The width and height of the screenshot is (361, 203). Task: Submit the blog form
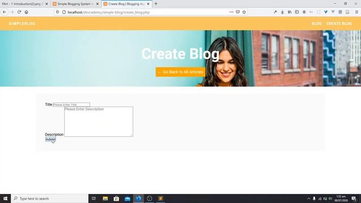pyautogui.click(x=50, y=139)
